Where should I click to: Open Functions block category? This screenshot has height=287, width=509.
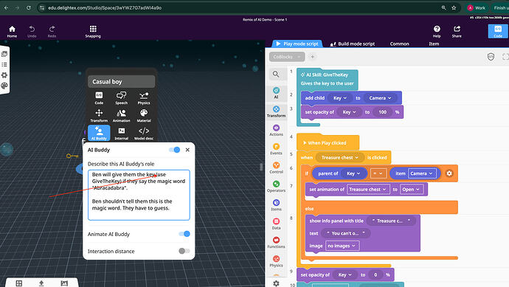click(x=276, y=243)
